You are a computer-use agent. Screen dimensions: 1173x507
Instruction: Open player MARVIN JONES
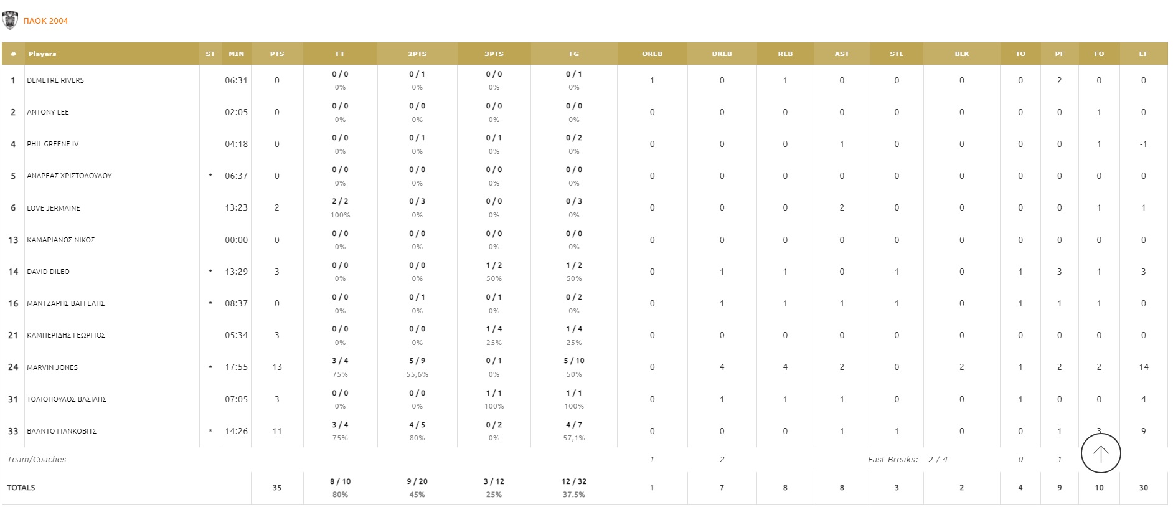(x=52, y=367)
